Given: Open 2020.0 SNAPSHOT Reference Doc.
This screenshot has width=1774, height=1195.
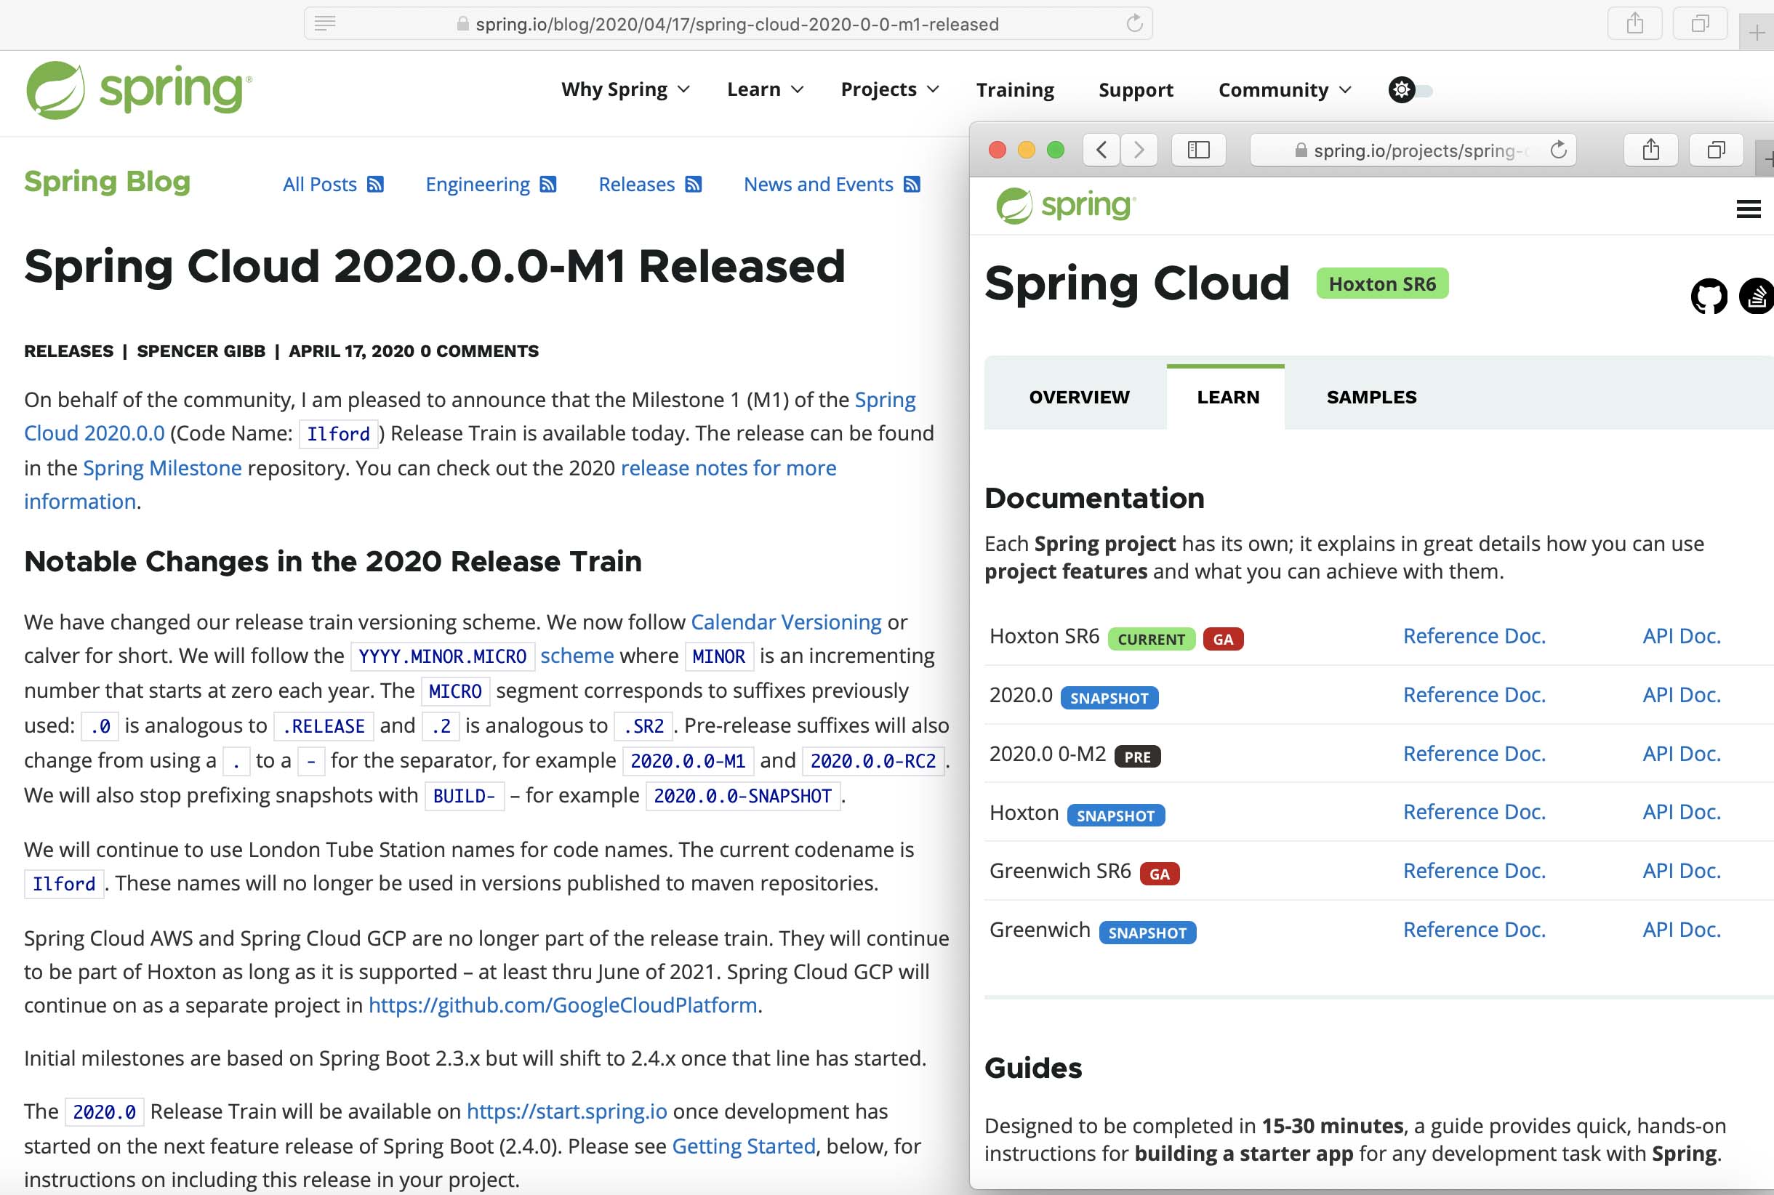Looking at the screenshot, I should [x=1474, y=694].
